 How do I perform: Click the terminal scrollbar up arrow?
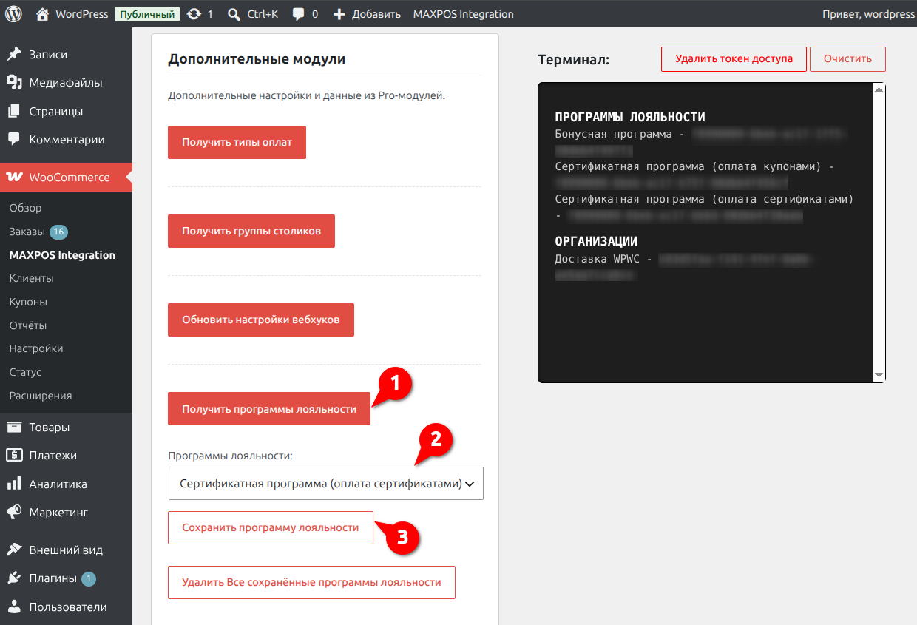879,89
